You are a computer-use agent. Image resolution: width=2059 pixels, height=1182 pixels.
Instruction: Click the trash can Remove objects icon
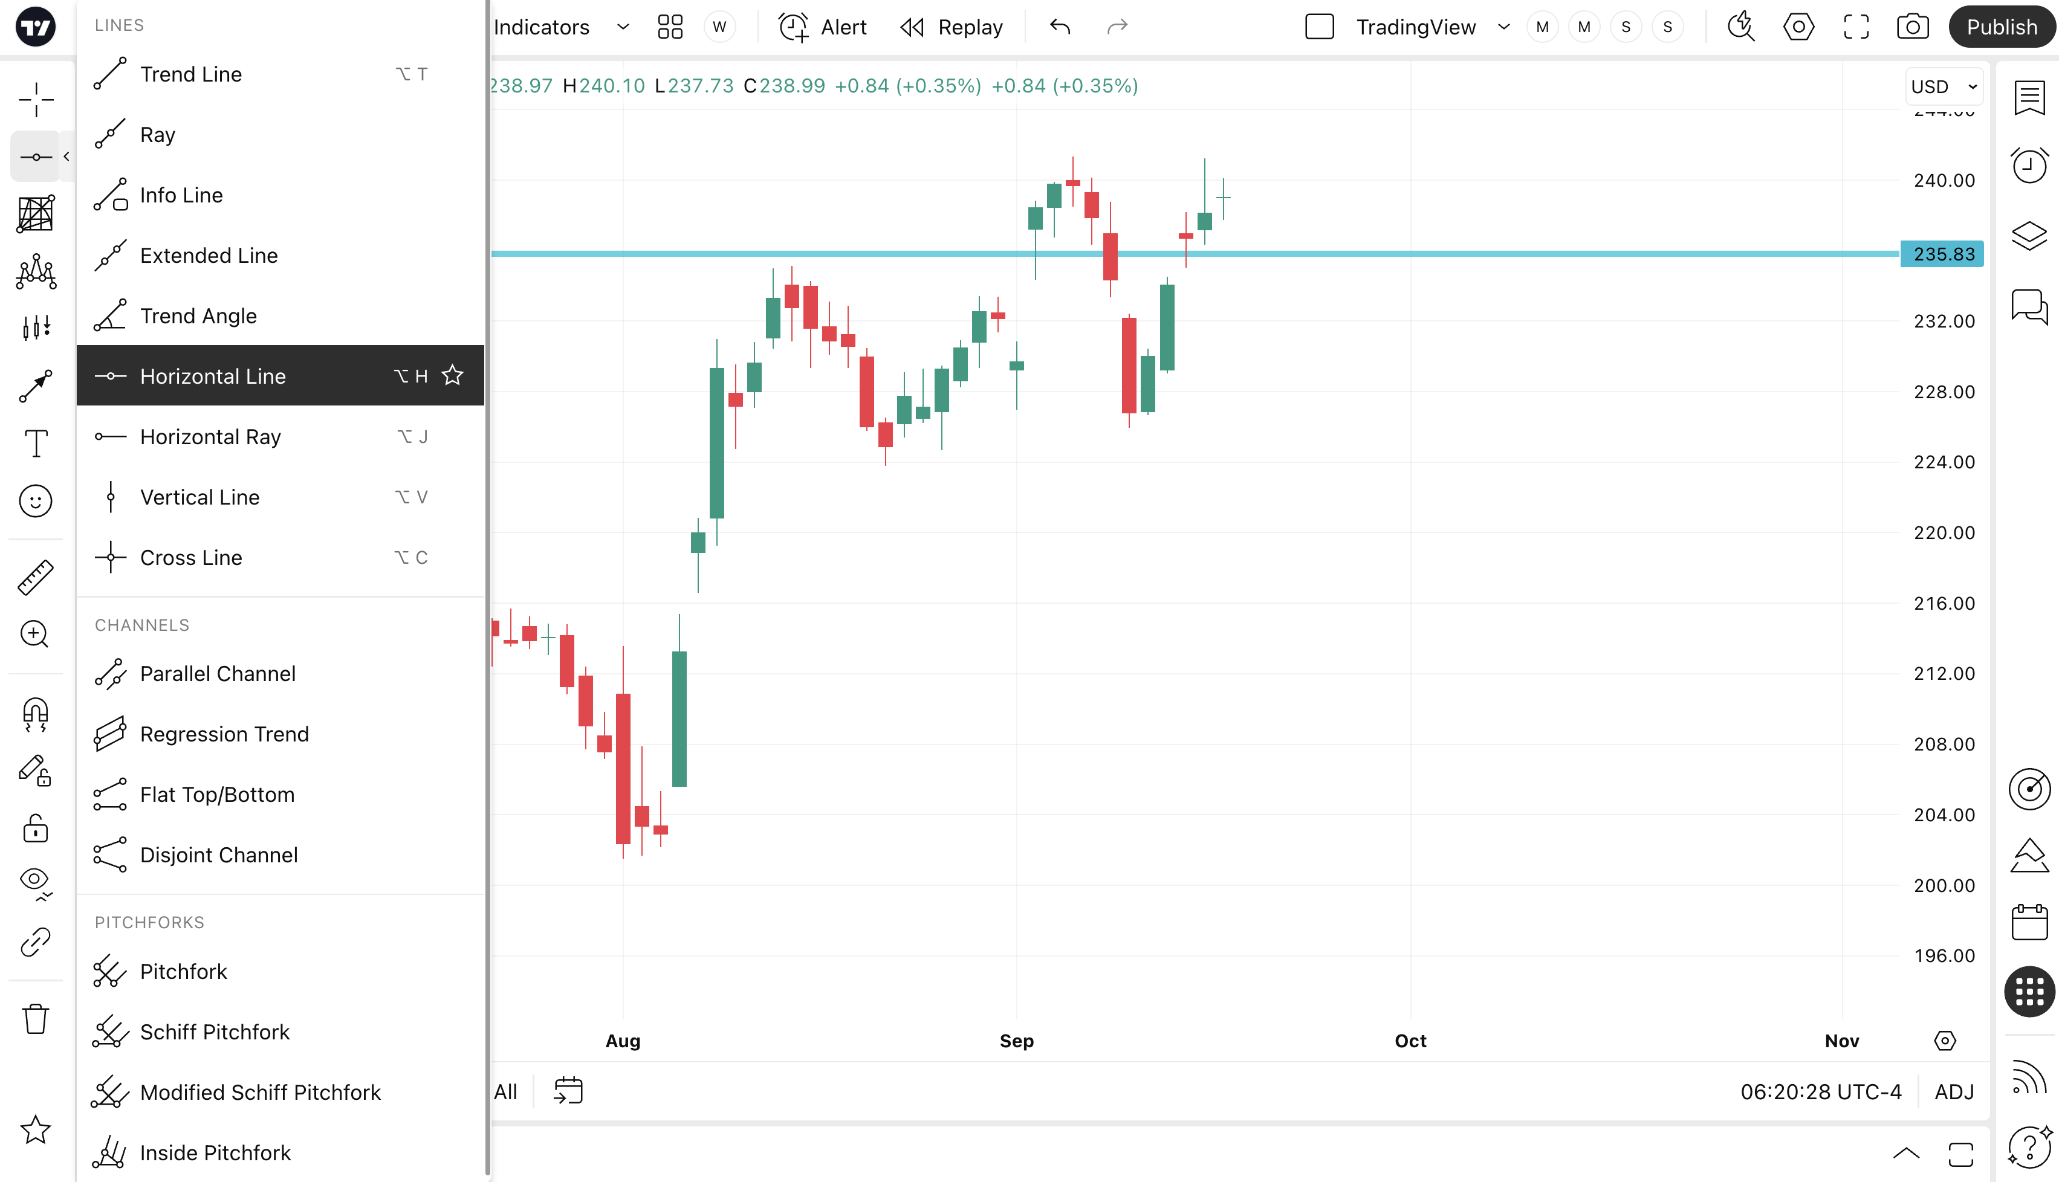[x=36, y=1019]
